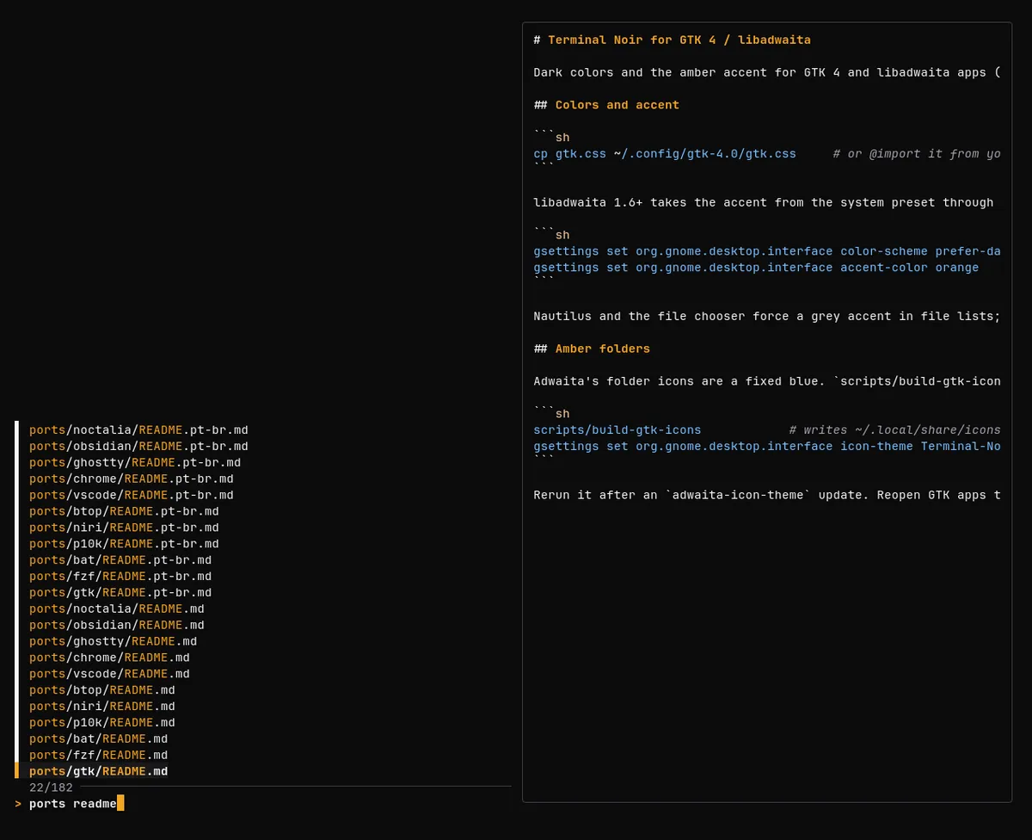Select ports/obsidian/README.md result
This screenshot has width=1032, height=840.
click(x=117, y=625)
